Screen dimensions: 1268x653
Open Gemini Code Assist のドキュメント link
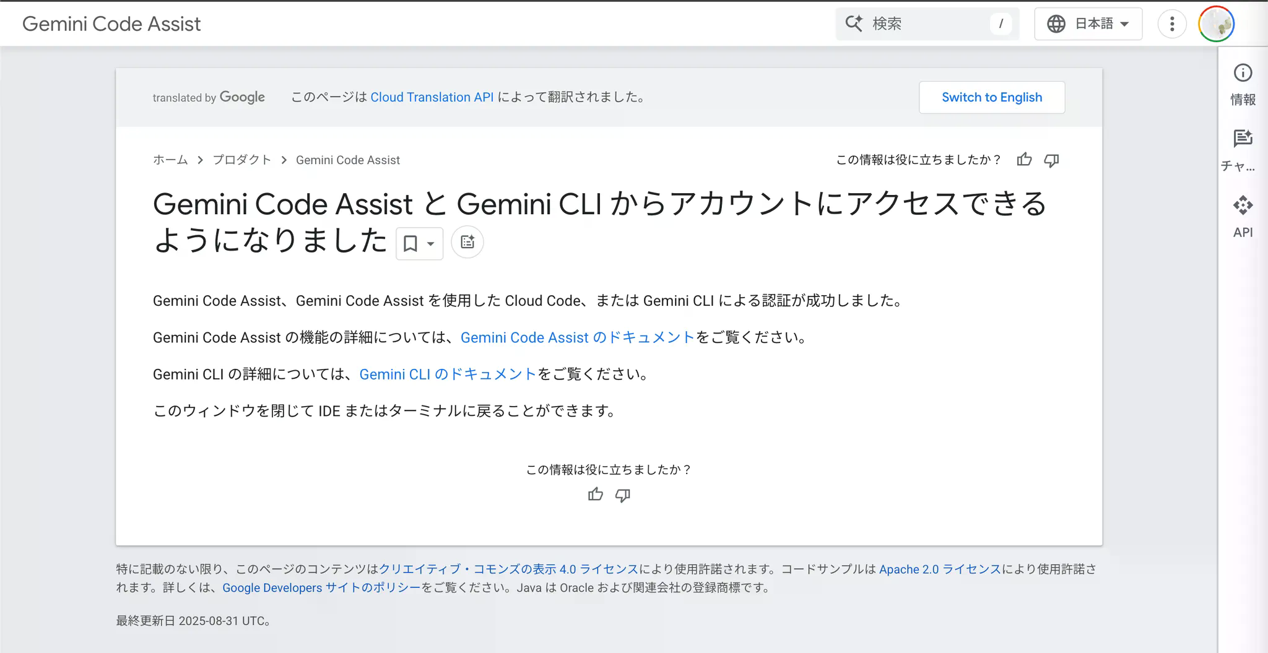click(x=578, y=337)
